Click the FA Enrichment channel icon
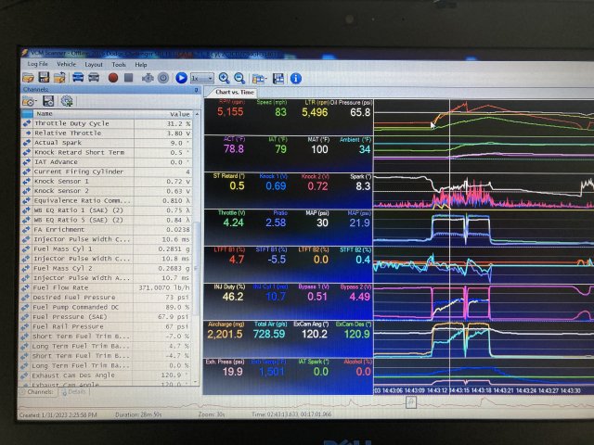594x445 pixels. pos(26,230)
